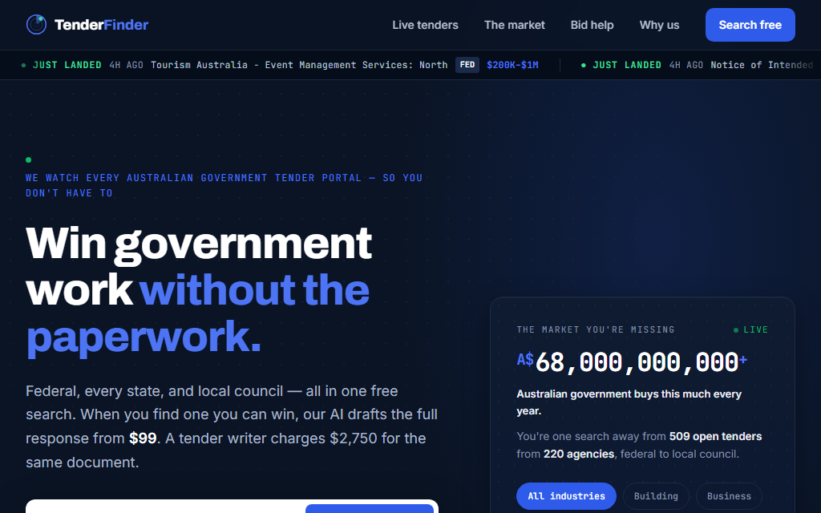Click the 220 agencies text
Screen dimensions: 821x513
[x=579, y=454]
